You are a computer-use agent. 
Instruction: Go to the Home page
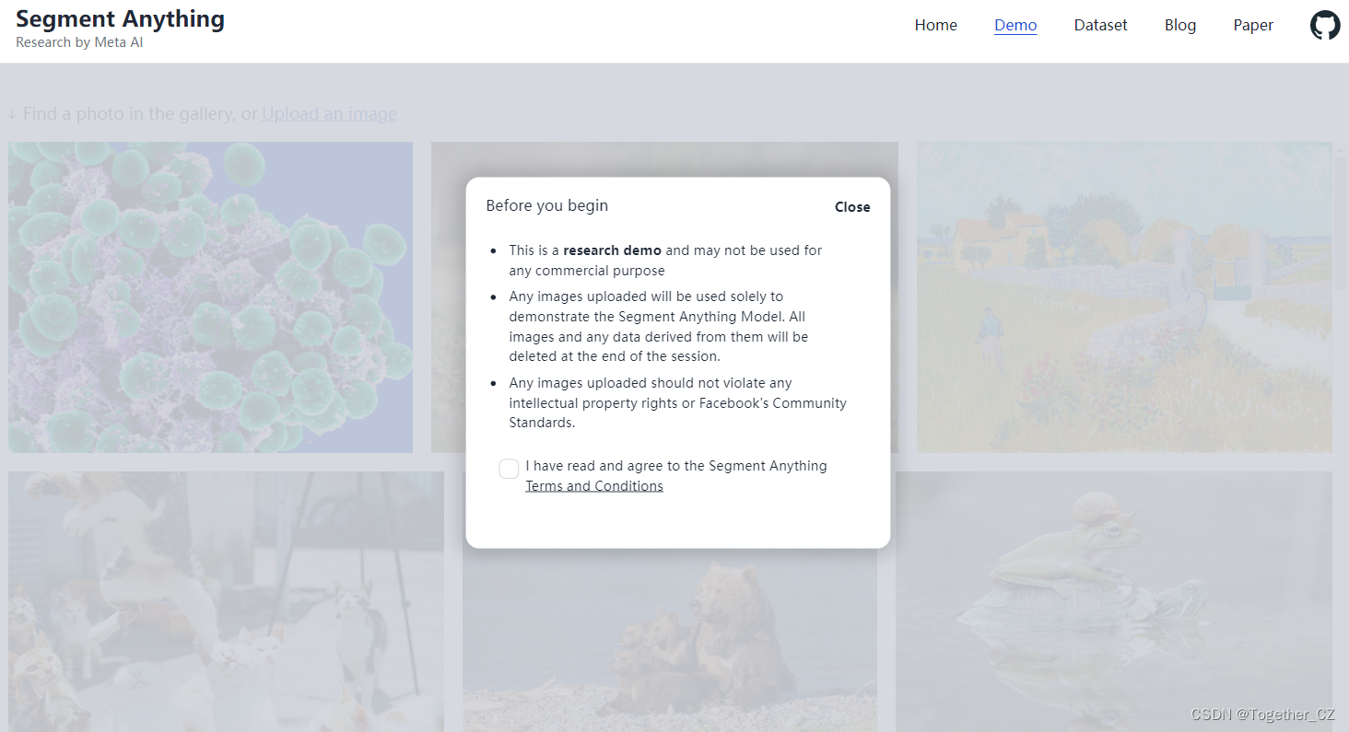pos(935,25)
